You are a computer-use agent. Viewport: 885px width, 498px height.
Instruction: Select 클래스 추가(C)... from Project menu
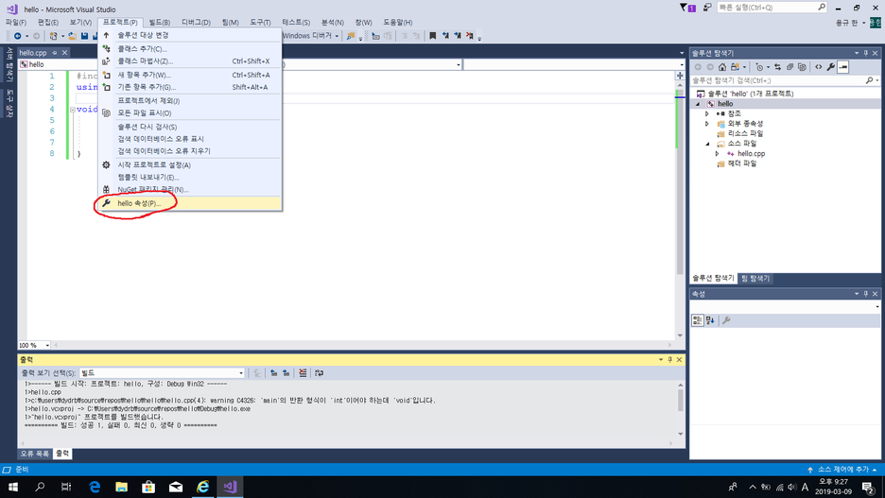coord(190,48)
